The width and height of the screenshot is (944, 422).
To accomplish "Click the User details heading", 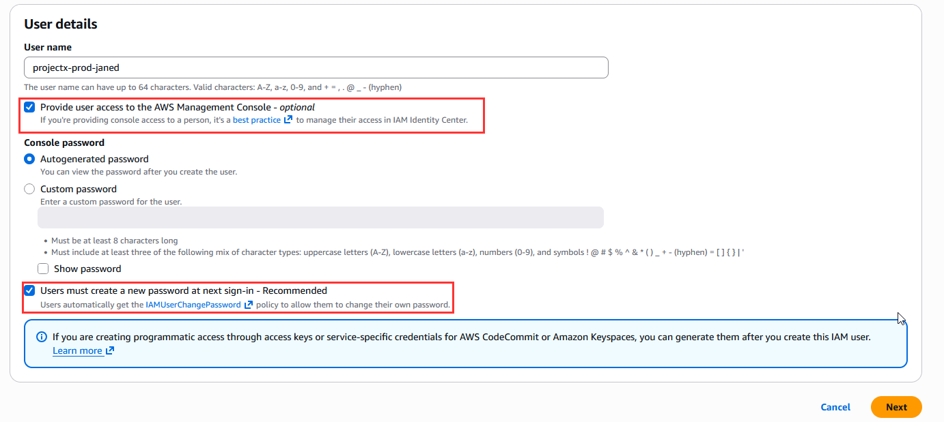I will (61, 24).
